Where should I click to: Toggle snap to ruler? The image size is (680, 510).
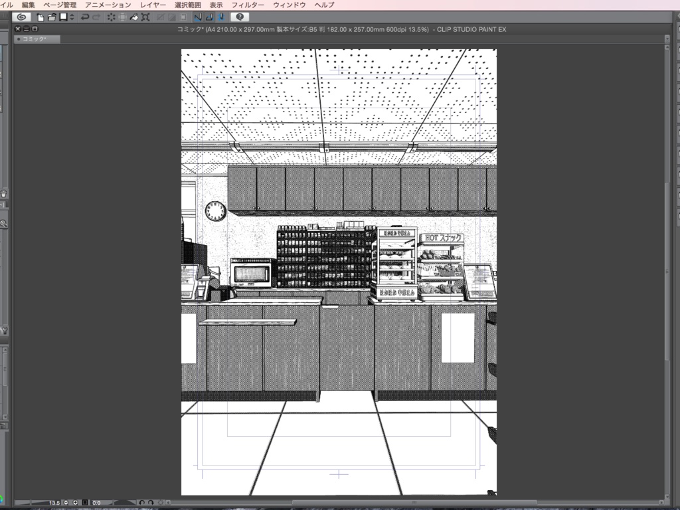(x=198, y=17)
